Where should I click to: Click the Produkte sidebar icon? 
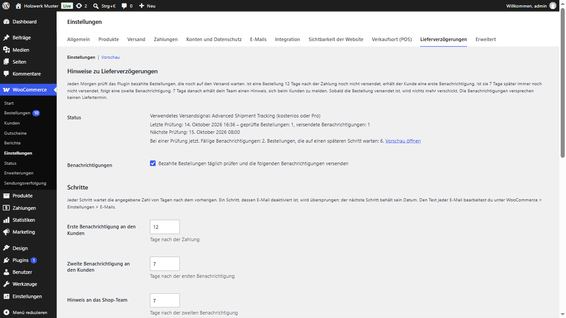(x=7, y=196)
